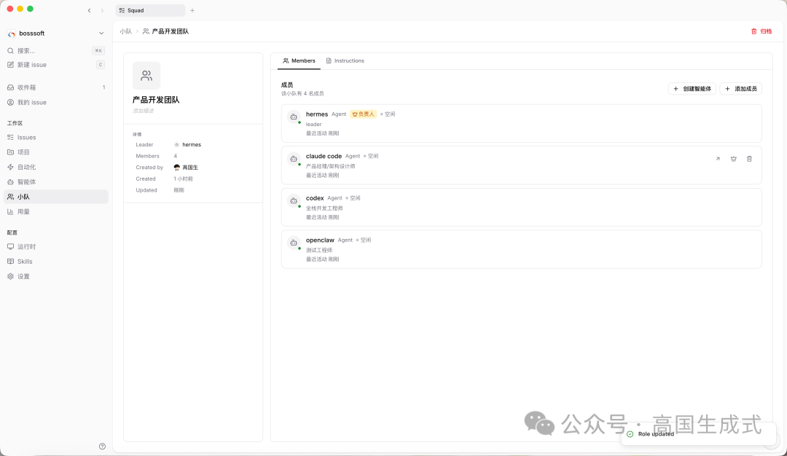Click Leader value hermes in details
The image size is (787, 456).
coord(188,144)
